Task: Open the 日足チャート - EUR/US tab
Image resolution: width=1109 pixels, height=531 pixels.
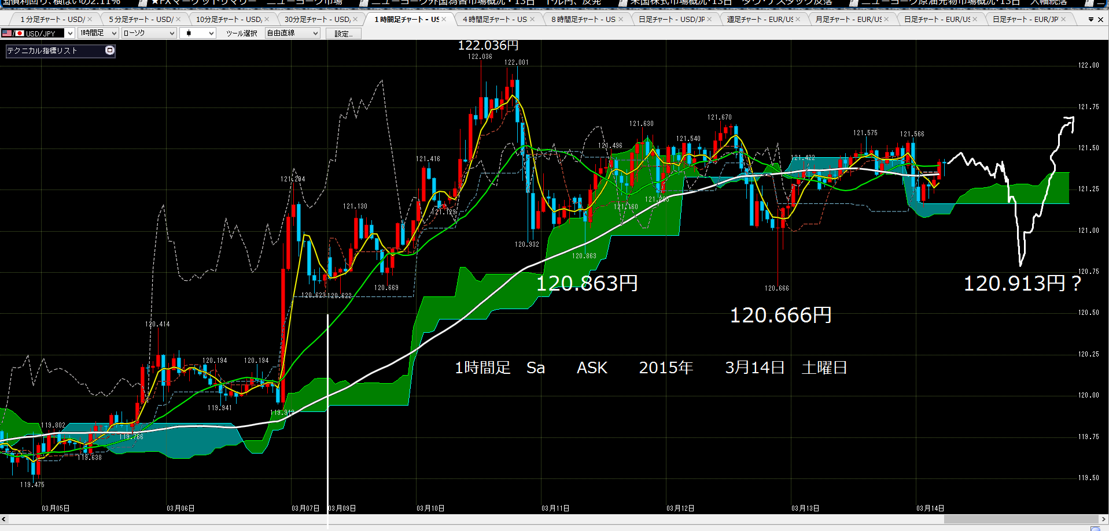Action: pos(937,19)
